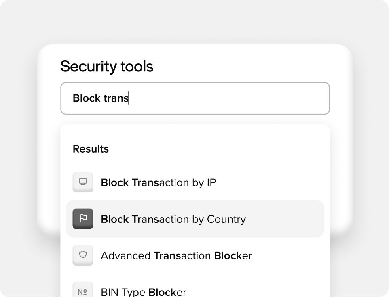Click the flag icon for country blocking
The image size is (389, 297).
[83, 219]
